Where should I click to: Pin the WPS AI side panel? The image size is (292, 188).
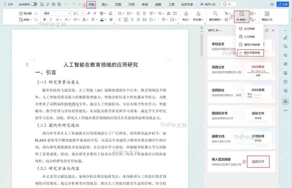click(267, 30)
